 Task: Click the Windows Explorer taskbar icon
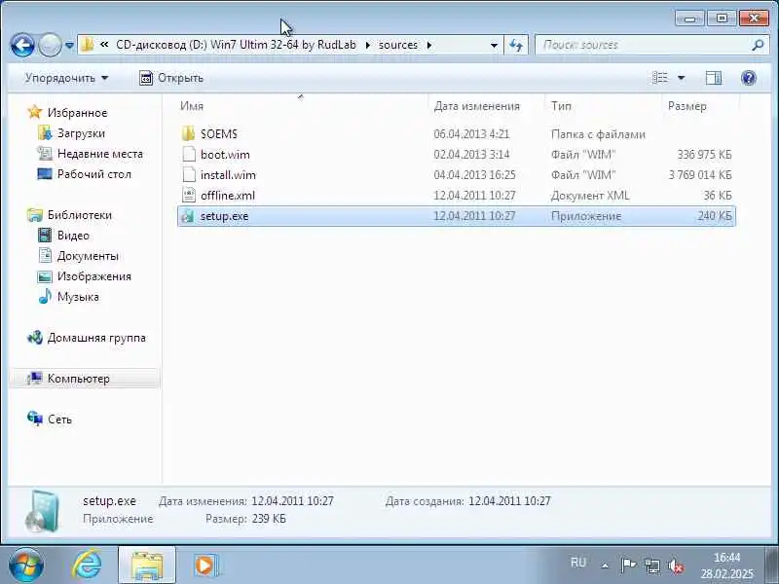point(147,566)
